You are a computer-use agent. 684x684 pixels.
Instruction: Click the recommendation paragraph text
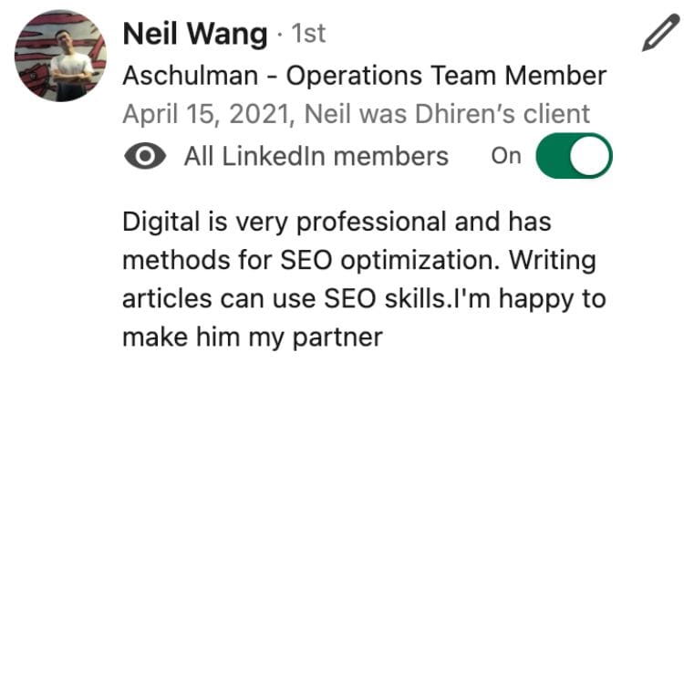(x=364, y=279)
